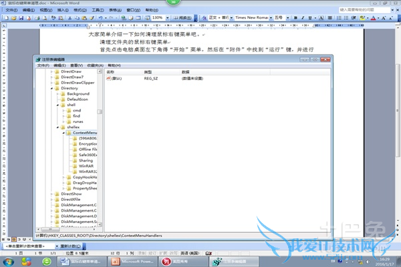Screen dimensions: 401x267
Task: Open Microsoft PowerPoint taskbar button
Action: (132, 262)
